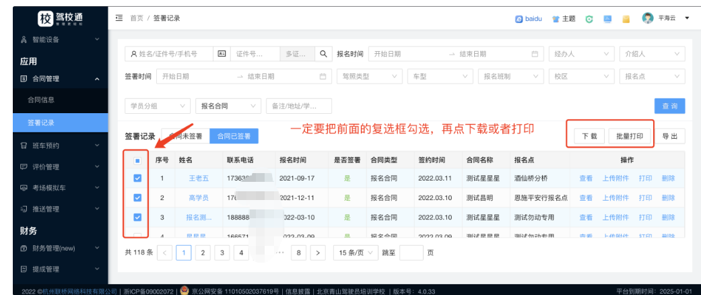Viewport: 701px width, 295px height.
Task: Switch to the 合同已签署 tab
Action: (x=234, y=136)
